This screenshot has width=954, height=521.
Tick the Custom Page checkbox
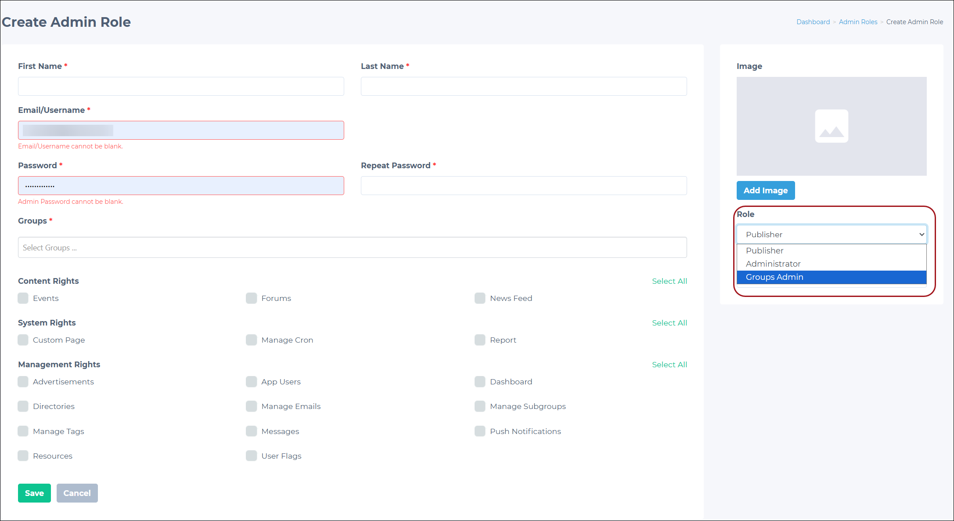[x=23, y=340]
